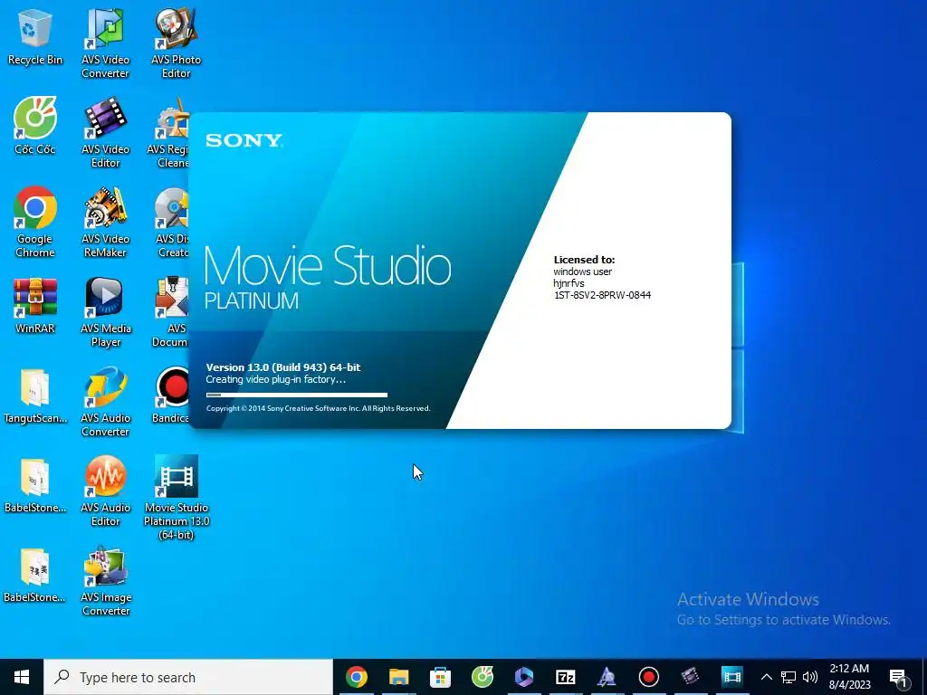Screen dimensions: 927x695
Task: Select the TangutScan folder on desktop
Action: pos(35,396)
